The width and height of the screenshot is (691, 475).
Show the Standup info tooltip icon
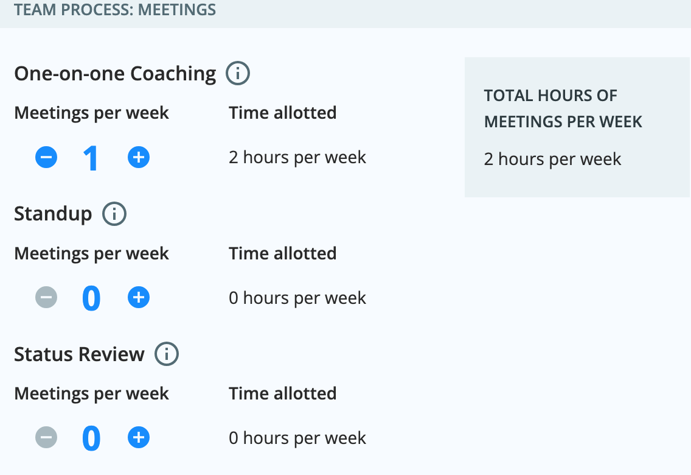(114, 214)
